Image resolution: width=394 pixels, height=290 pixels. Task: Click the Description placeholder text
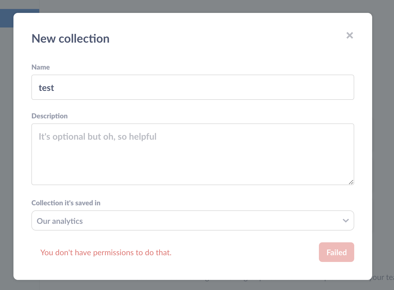pos(97,137)
